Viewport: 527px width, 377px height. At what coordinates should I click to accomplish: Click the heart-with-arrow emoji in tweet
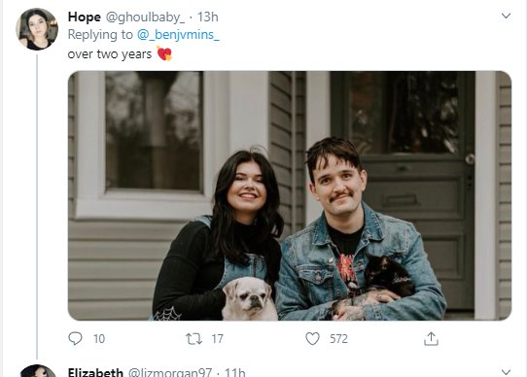coord(164,53)
